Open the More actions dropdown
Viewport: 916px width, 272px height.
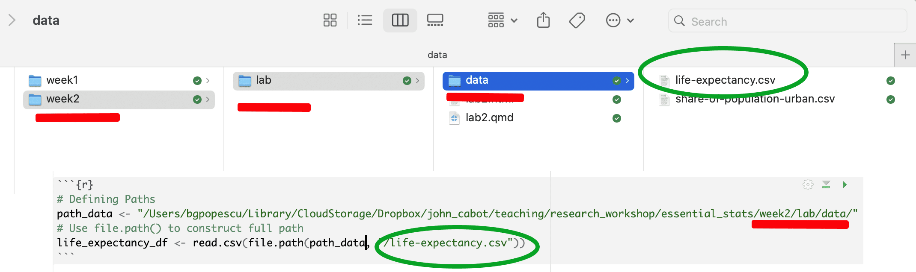619,20
